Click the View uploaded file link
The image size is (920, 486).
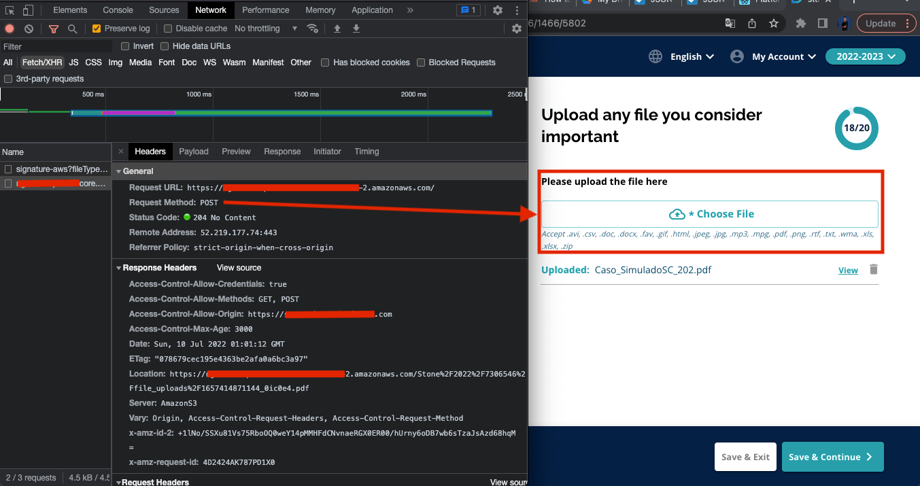pos(848,270)
